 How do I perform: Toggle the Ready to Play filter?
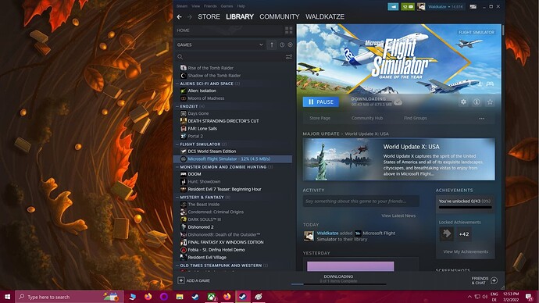290,45
